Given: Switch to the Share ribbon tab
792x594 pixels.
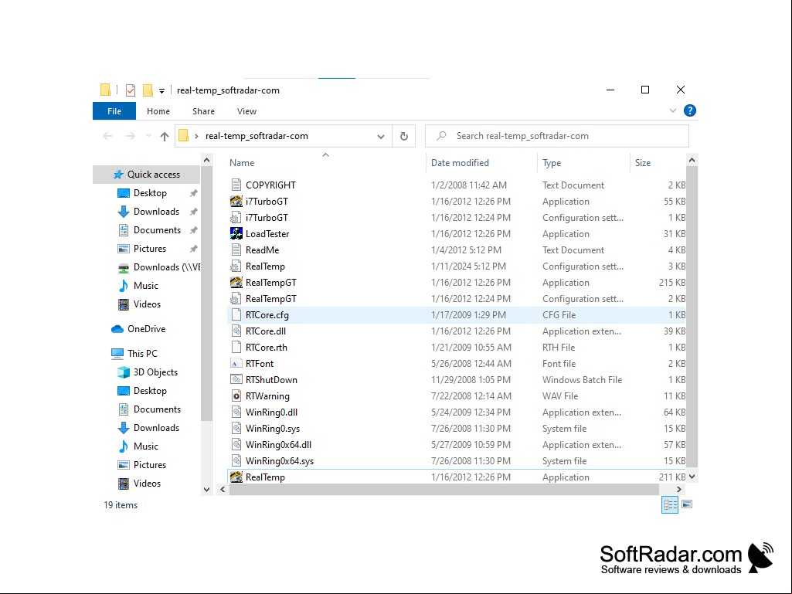Looking at the screenshot, I should (203, 111).
